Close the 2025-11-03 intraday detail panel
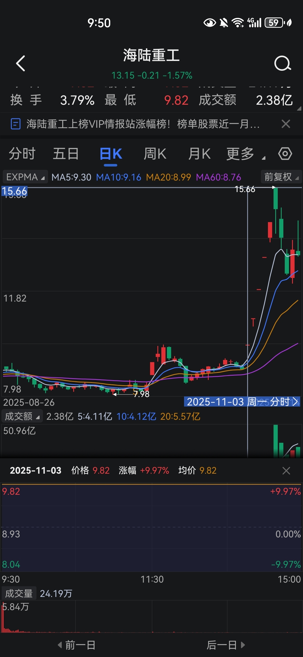 286,471
